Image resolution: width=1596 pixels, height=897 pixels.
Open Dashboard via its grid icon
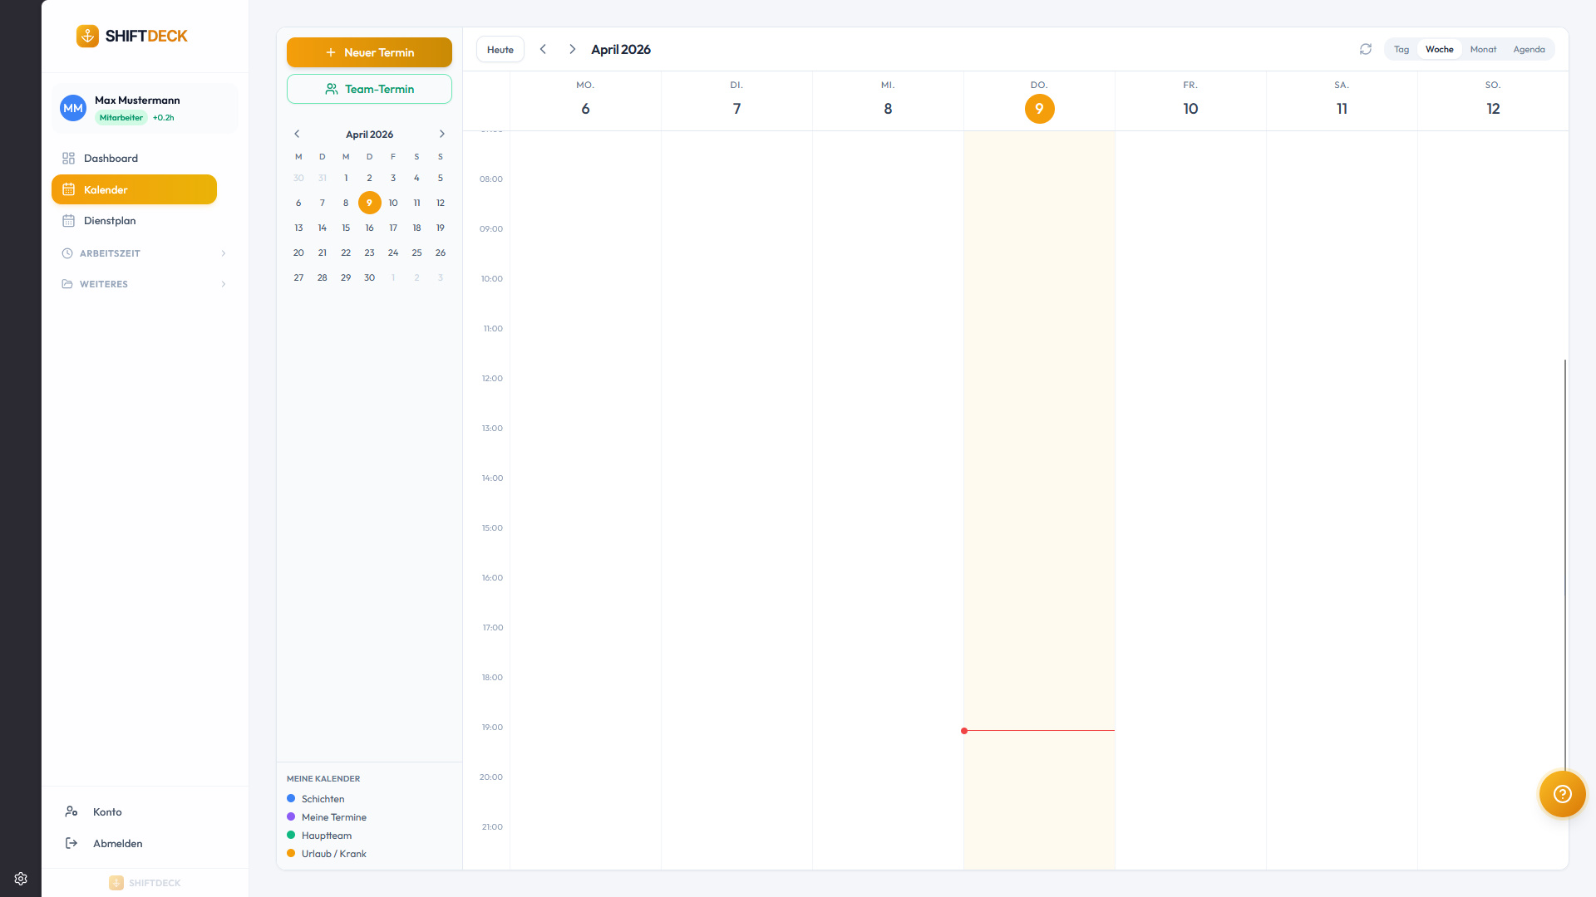68,159
